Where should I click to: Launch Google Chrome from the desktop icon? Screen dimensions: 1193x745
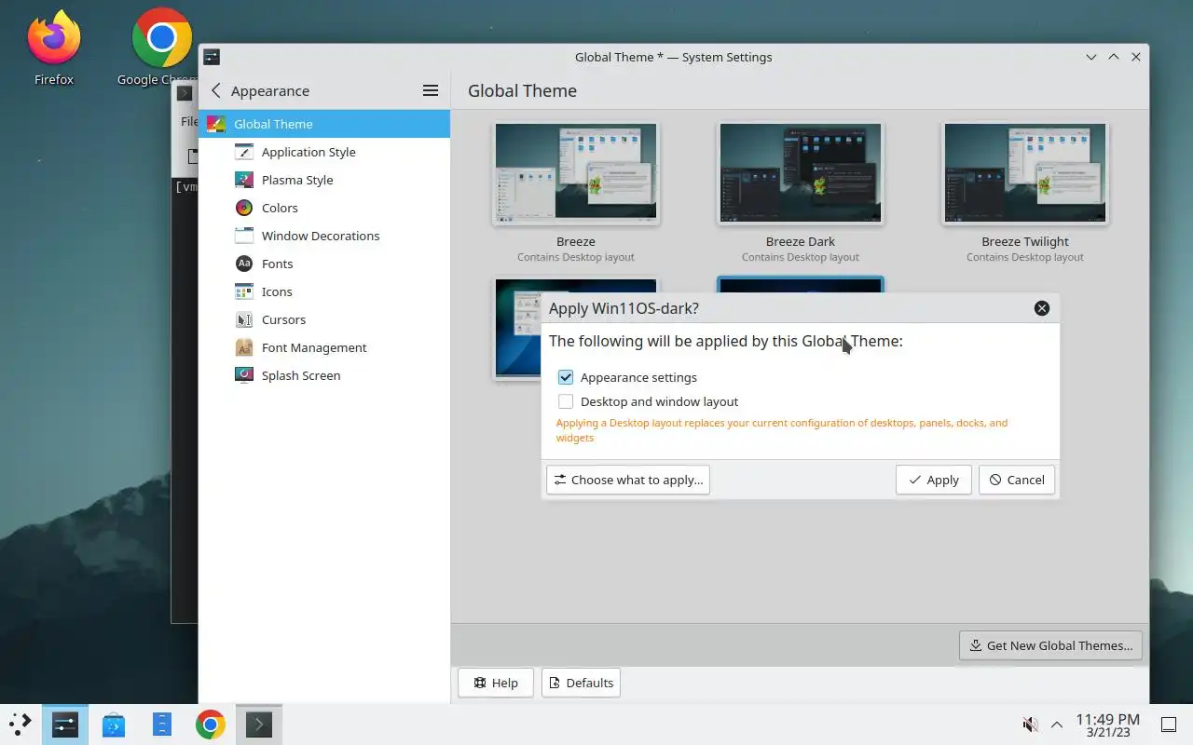point(161,47)
